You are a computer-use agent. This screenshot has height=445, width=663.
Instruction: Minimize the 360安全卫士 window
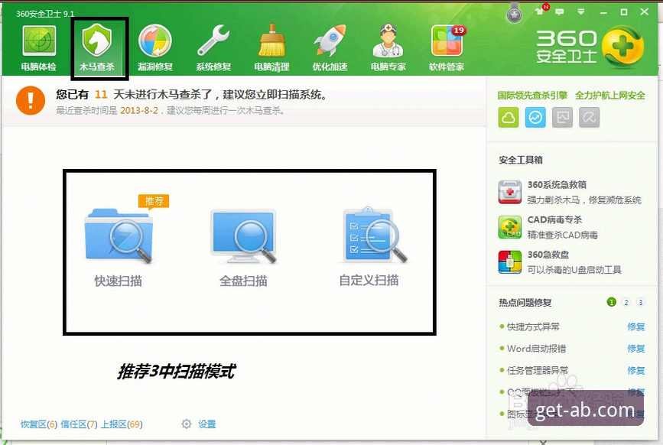pyautogui.click(x=603, y=12)
